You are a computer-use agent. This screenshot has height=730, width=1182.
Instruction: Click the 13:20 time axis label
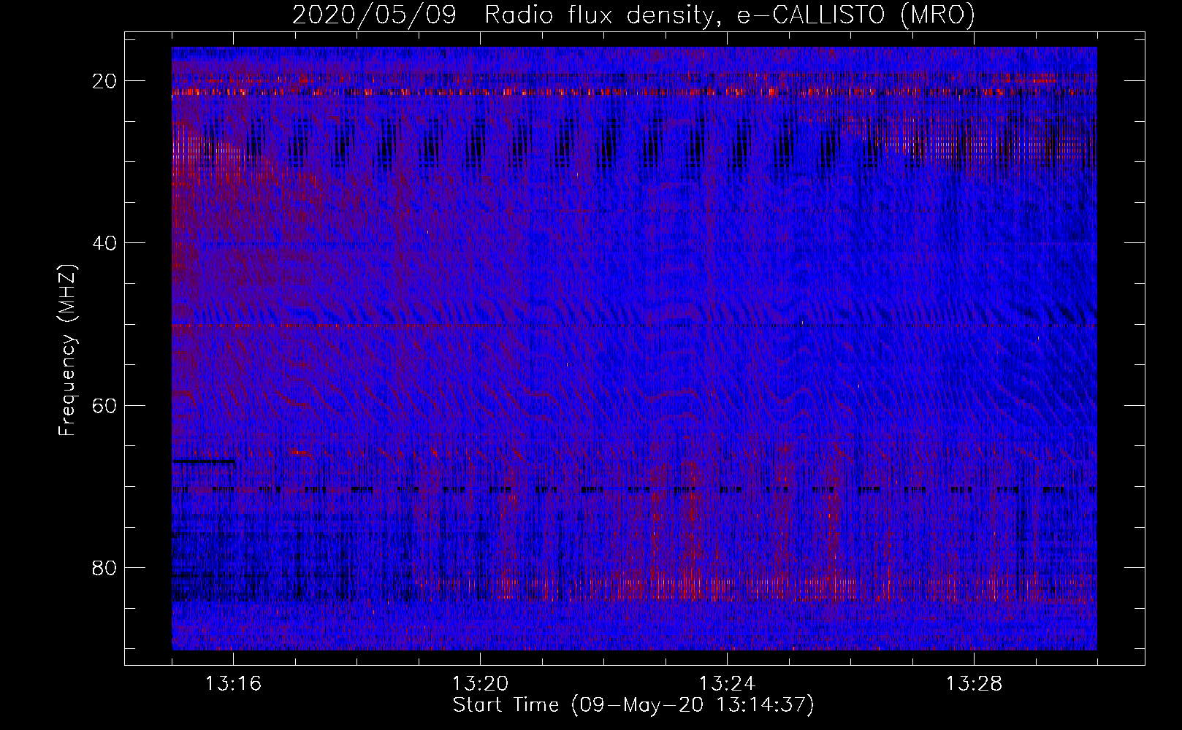pyautogui.click(x=480, y=684)
